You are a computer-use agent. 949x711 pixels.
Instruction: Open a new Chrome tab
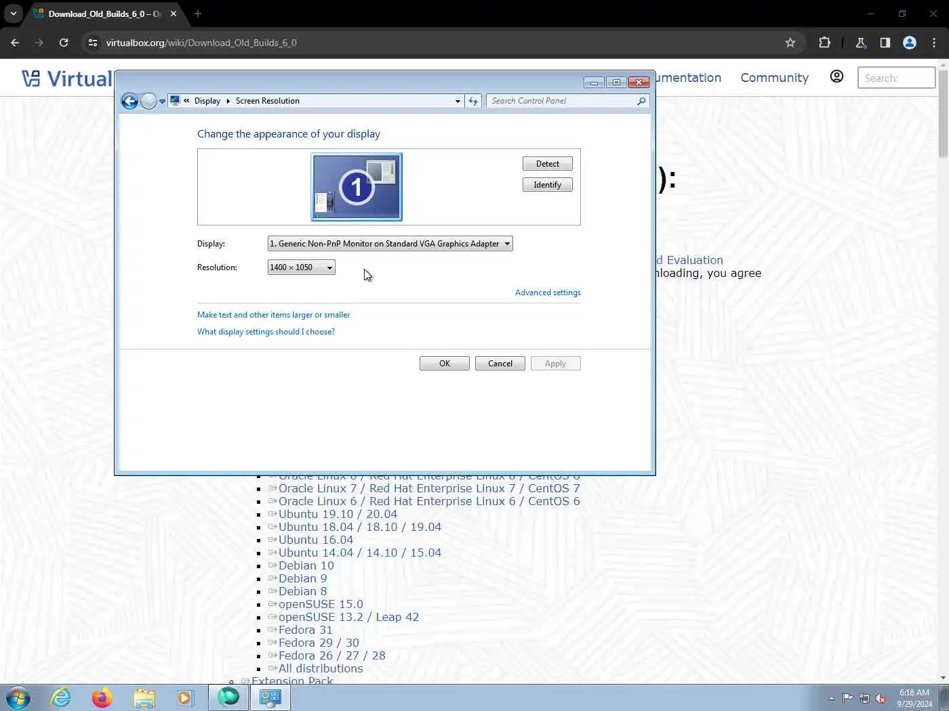coord(198,14)
